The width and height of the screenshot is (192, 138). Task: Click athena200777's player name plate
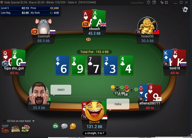click(150, 105)
